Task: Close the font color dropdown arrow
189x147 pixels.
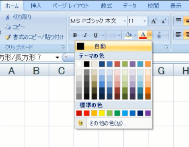Action: pos(150,35)
